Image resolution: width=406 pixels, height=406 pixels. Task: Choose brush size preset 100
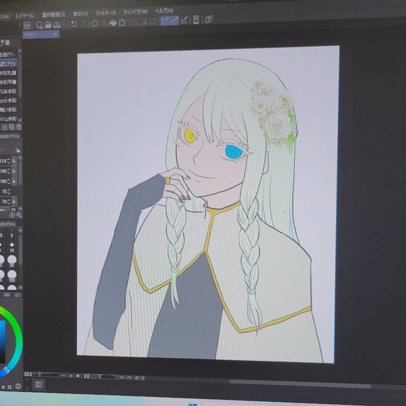[x=12, y=276]
